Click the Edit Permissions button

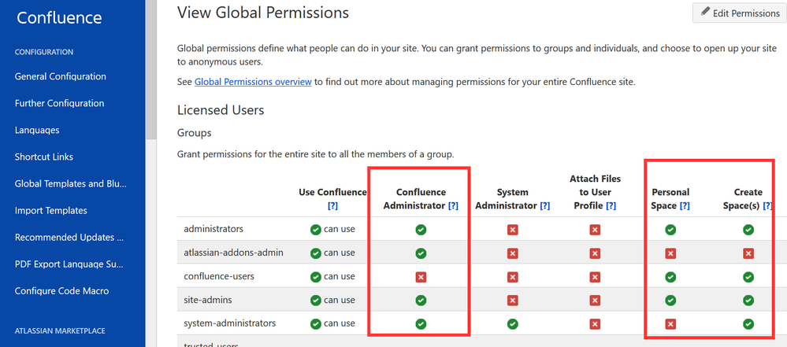[x=739, y=13]
